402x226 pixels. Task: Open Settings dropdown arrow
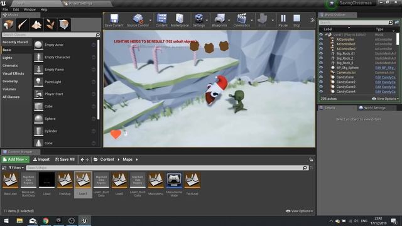click(x=207, y=20)
